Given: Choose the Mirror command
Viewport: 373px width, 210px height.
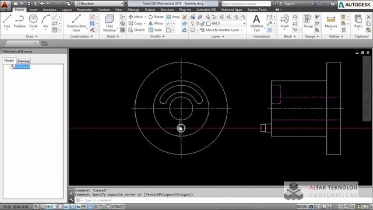Looking at the screenshot, I should click(x=156, y=23).
